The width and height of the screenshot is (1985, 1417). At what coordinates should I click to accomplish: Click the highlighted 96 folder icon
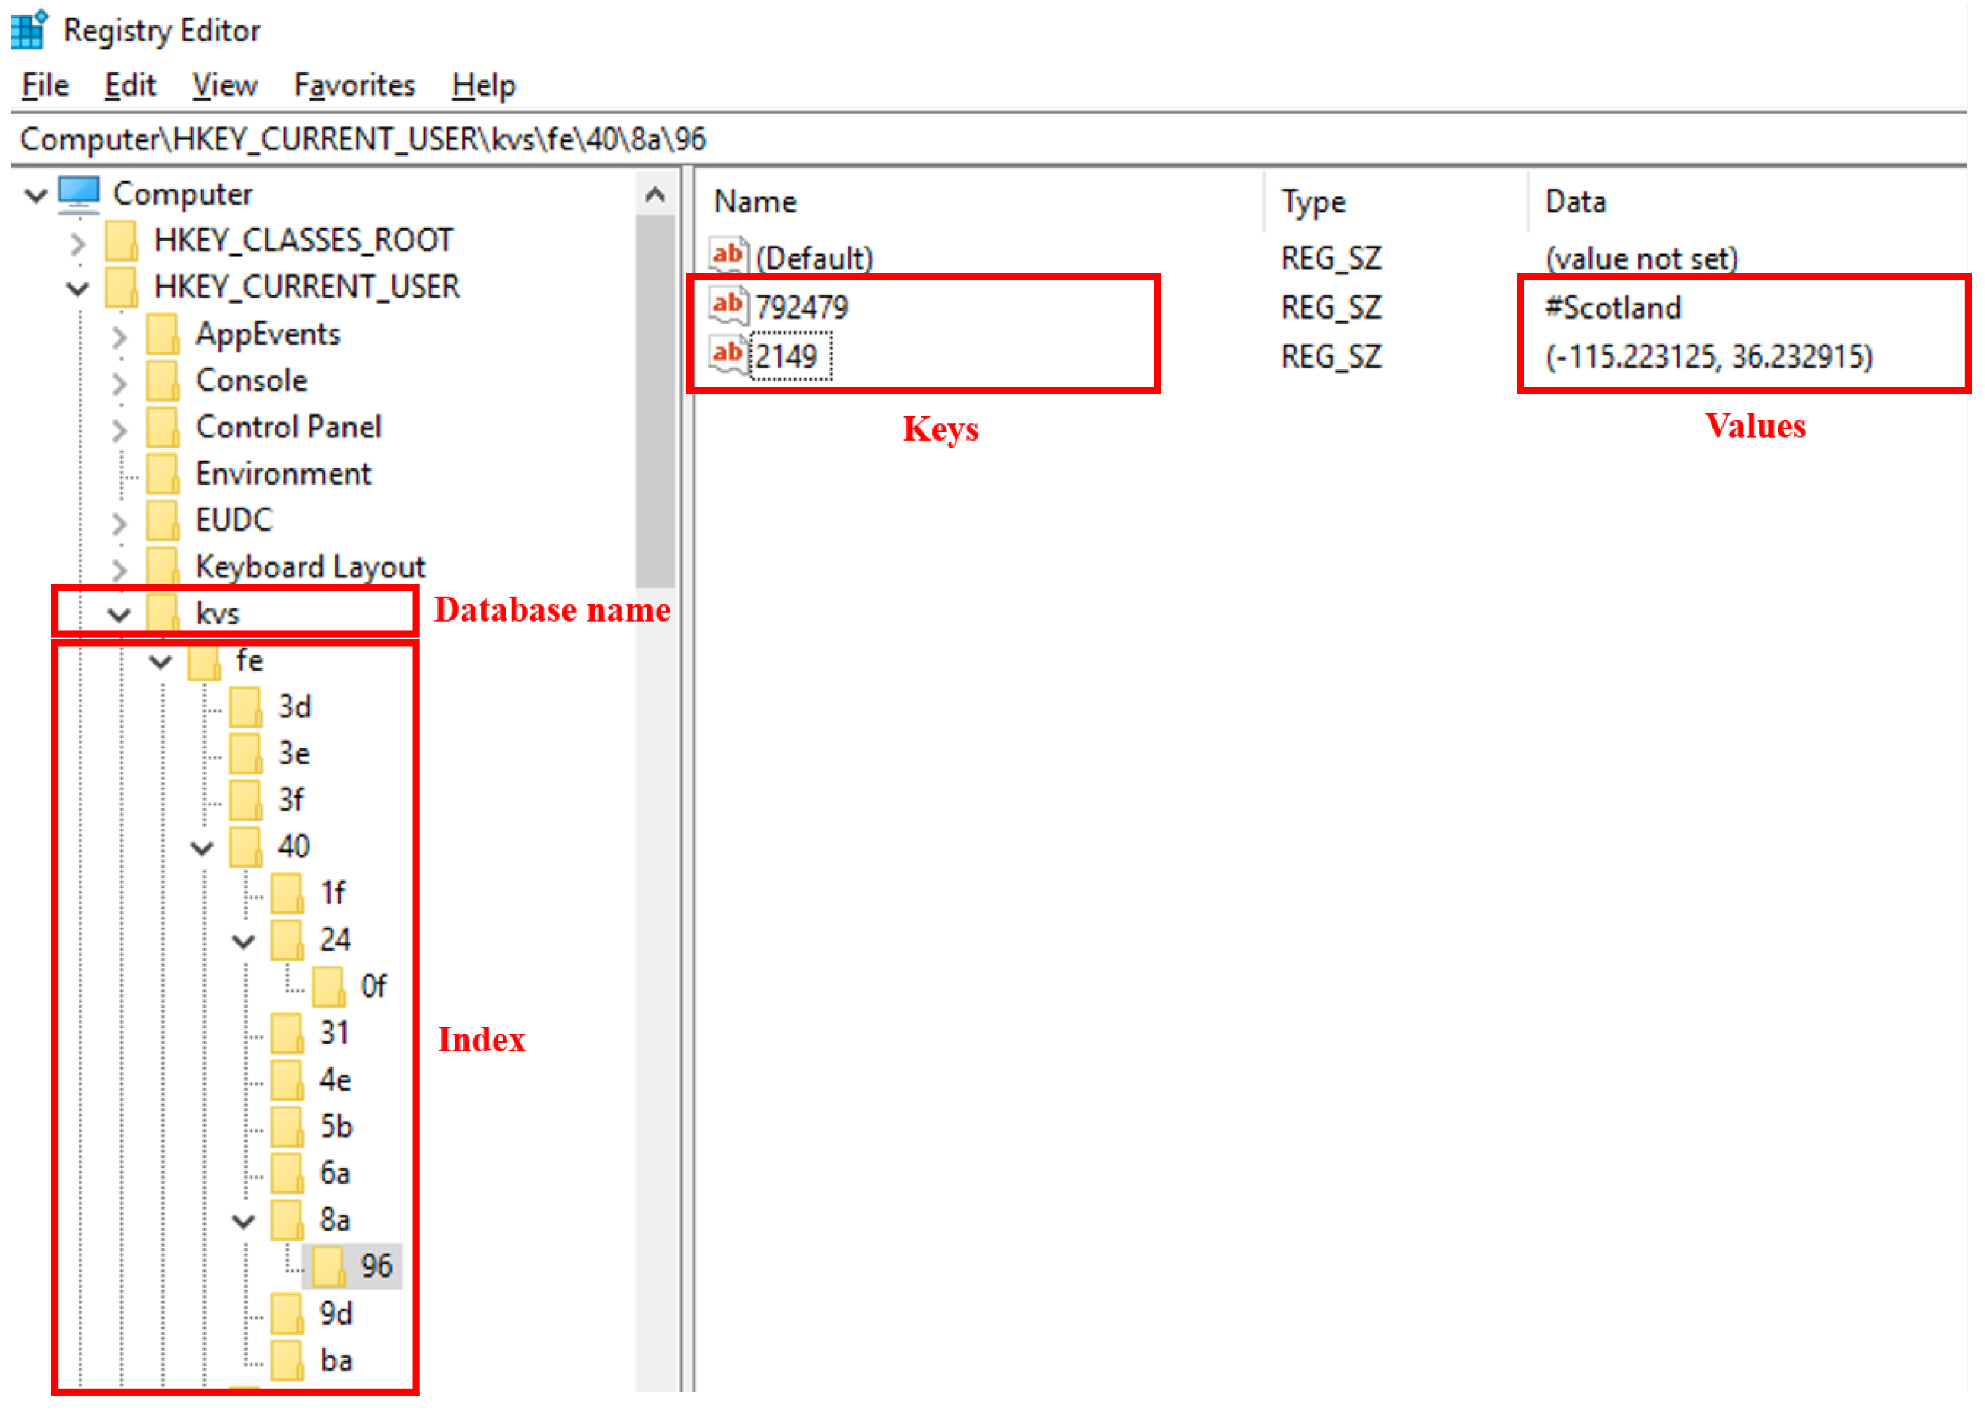coord(329,1265)
